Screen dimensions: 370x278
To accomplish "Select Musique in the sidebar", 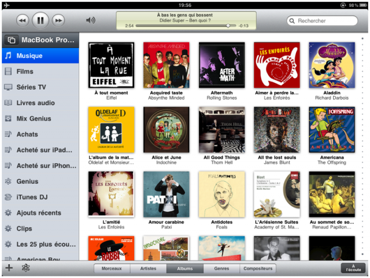I will pyautogui.click(x=40, y=55).
